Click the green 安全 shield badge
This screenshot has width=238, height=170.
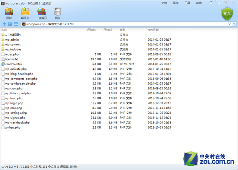(x=226, y=13)
